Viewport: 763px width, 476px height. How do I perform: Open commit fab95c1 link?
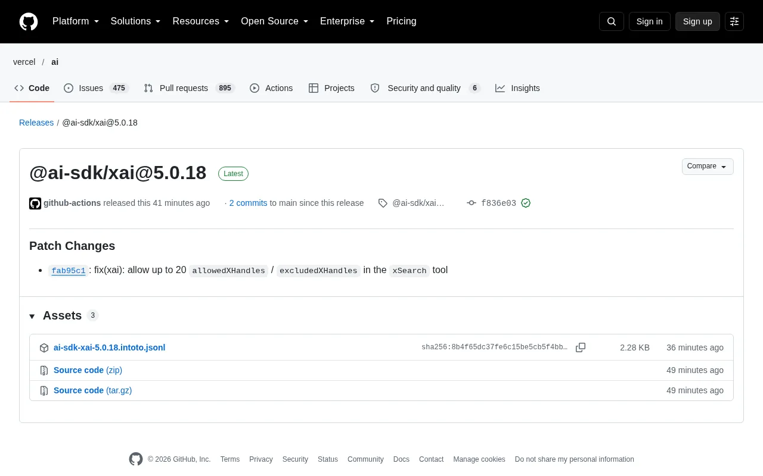click(x=69, y=271)
